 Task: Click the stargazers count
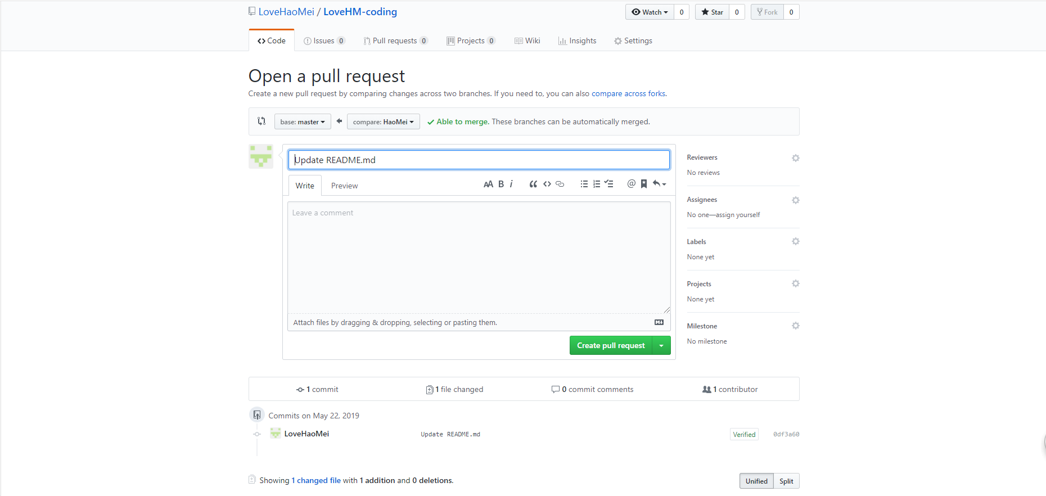point(737,12)
